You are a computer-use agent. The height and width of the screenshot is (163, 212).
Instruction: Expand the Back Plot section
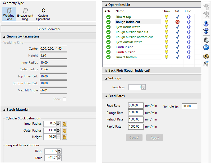tap(106, 71)
